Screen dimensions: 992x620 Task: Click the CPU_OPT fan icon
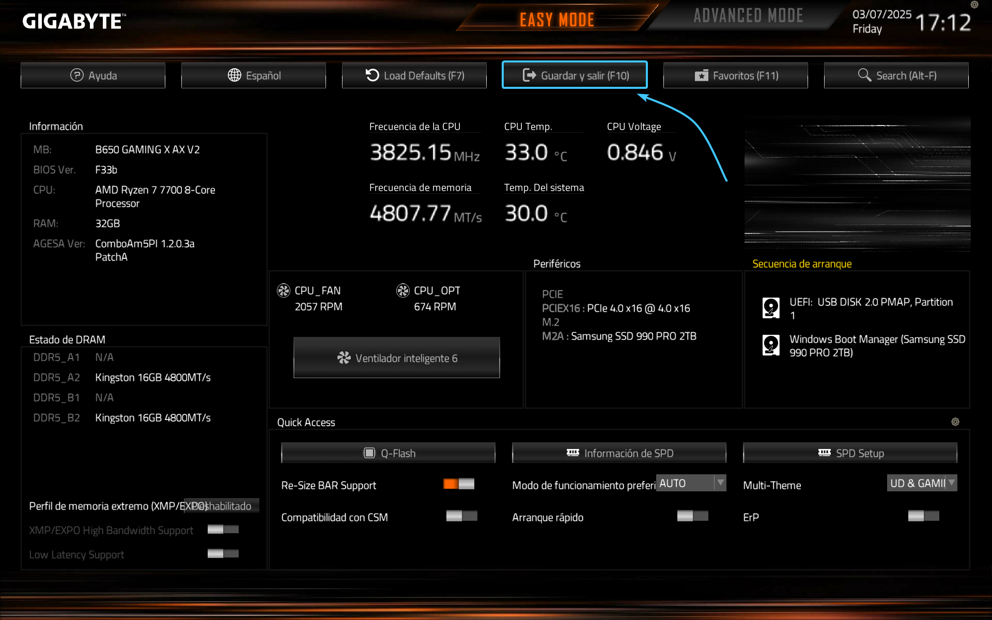pyautogui.click(x=403, y=291)
